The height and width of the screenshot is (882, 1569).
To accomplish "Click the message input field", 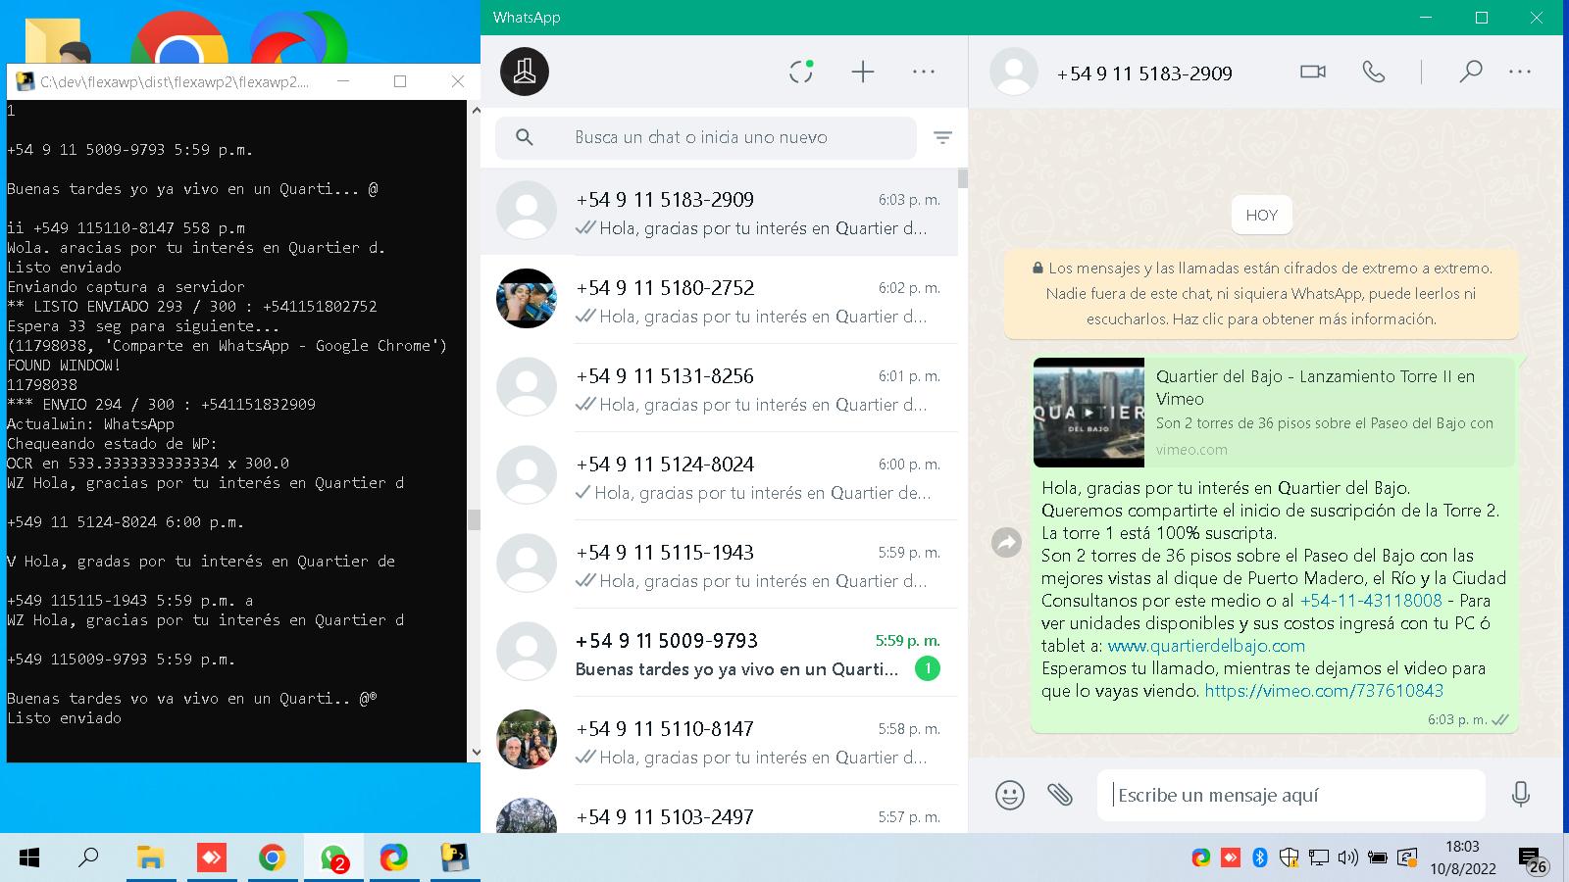I will [x=1291, y=795].
